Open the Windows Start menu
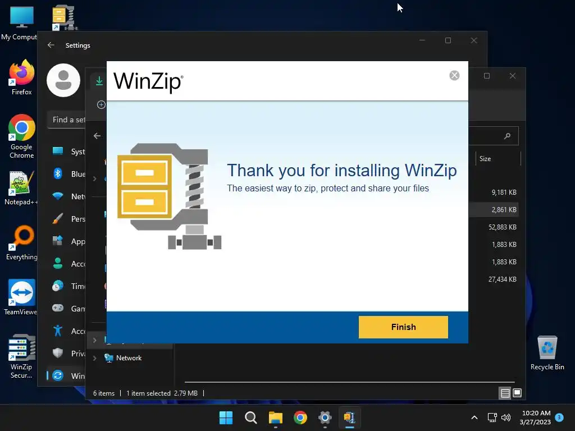 (x=226, y=418)
